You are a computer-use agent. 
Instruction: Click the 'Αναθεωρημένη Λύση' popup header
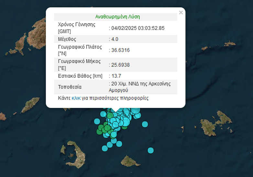[117, 17]
